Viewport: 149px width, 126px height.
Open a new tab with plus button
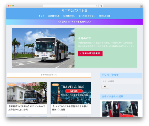tap(141, 7)
